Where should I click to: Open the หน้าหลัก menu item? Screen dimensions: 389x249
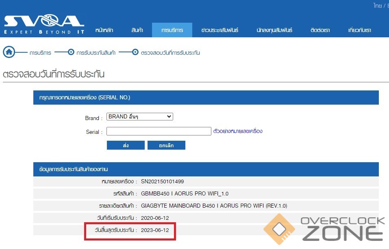pyautogui.click(x=104, y=30)
